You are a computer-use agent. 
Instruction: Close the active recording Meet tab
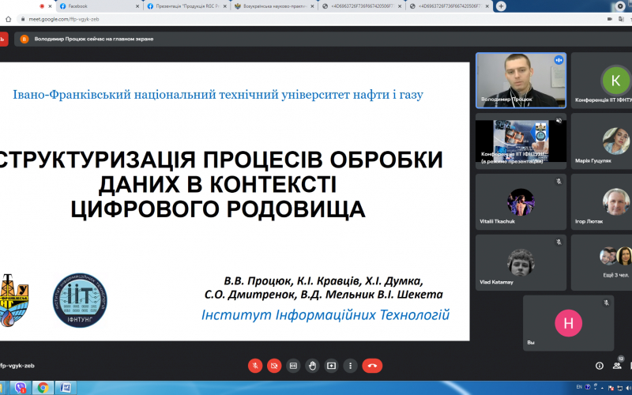pos(50,6)
